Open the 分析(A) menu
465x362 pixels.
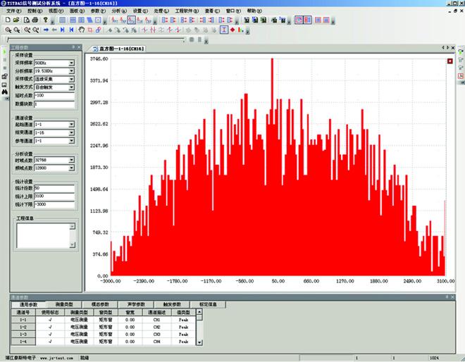coord(119,12)
